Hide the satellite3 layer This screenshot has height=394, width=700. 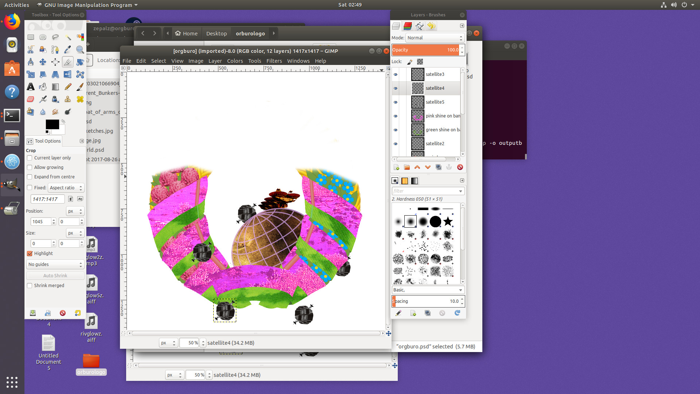pos(396,74)
